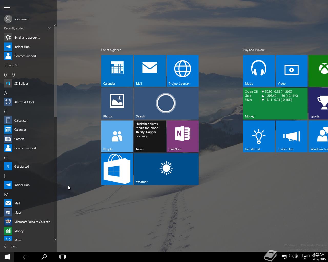
Task: Open News tile with Huckabee headline
Action: point(150,136)
